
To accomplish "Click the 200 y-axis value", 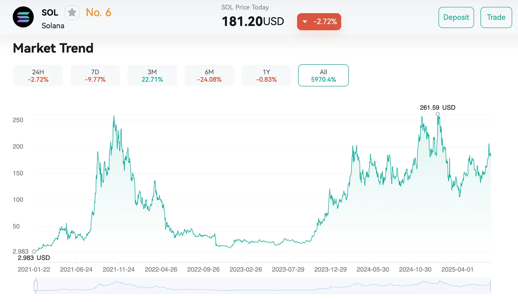I will [x=18, y=147].
